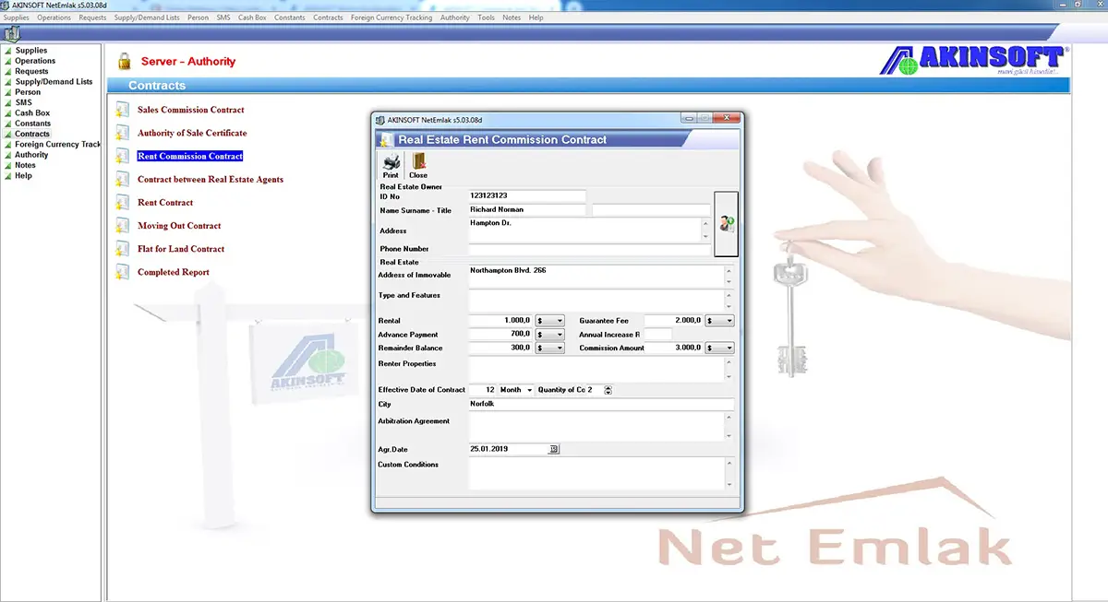Click the Flat for Land Contract icon
Screen dimensions: 1108x602
(x=122, y=248)
